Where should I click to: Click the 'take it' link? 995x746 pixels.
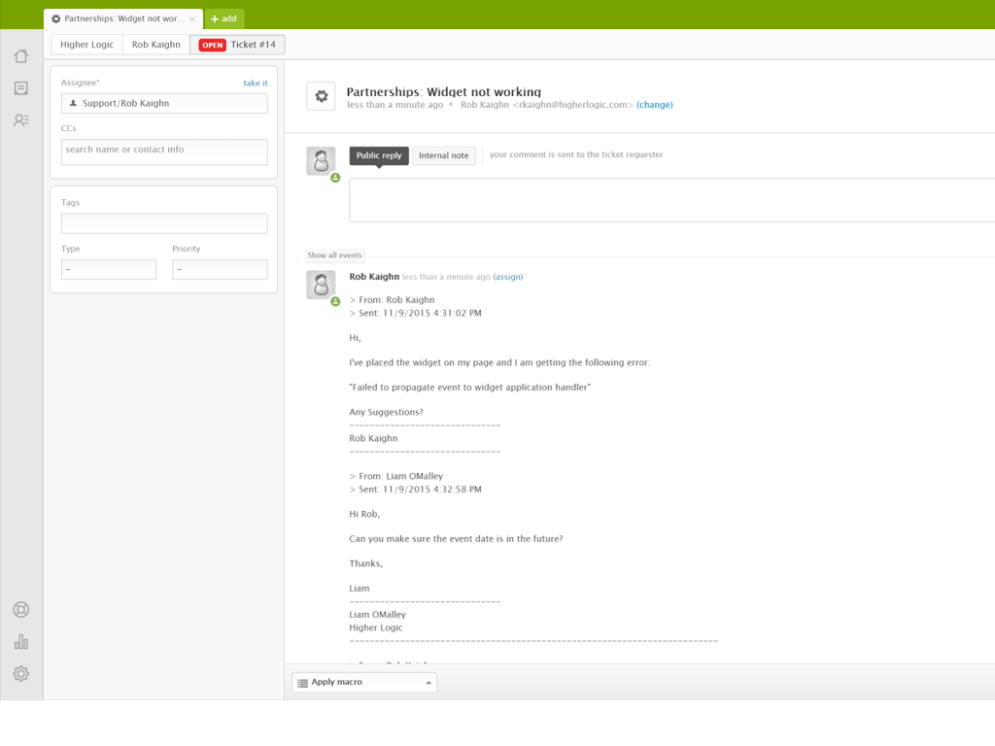[256, 84]
